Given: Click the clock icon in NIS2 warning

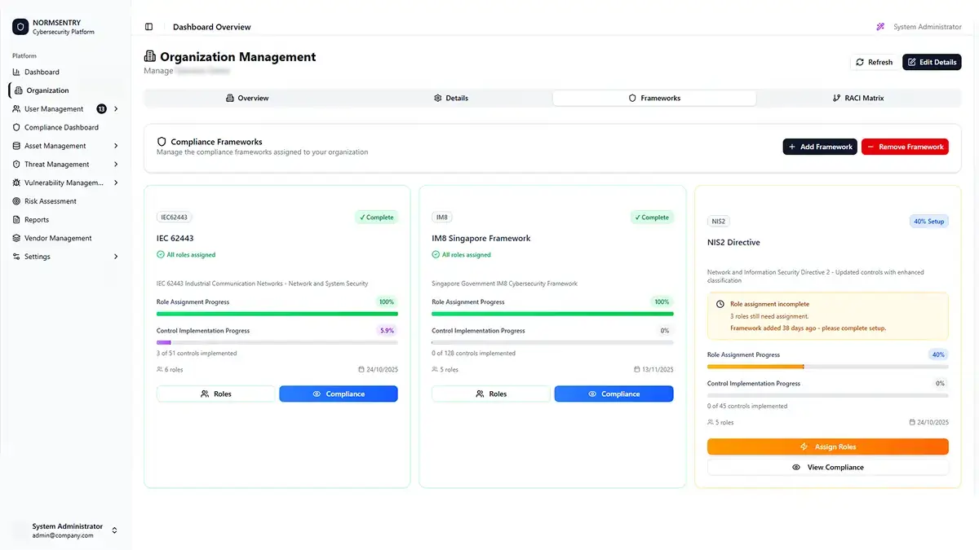Looking at the screenshot, I should (720, 304).
